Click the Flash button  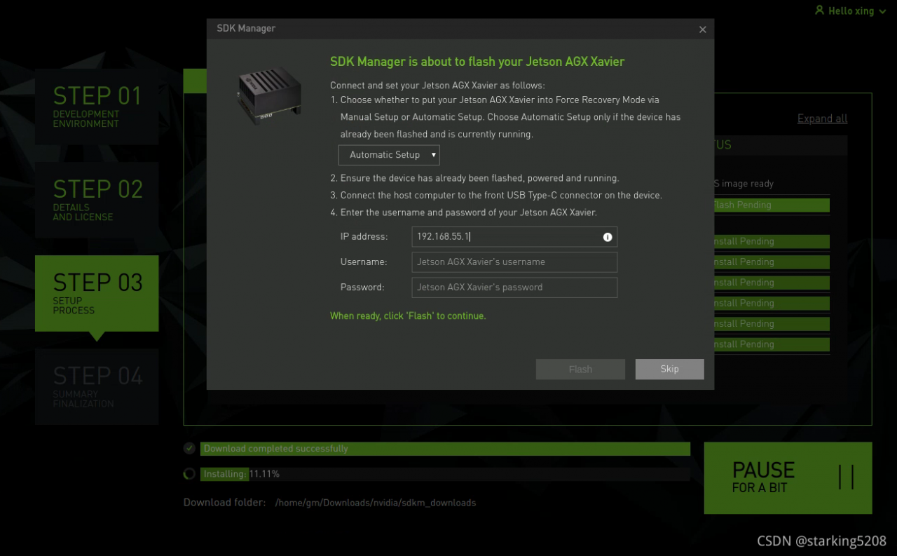click(580, 369)
